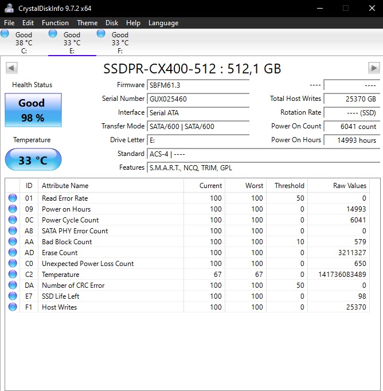Open the File menu
383x391 pixels.
point(9,23)
